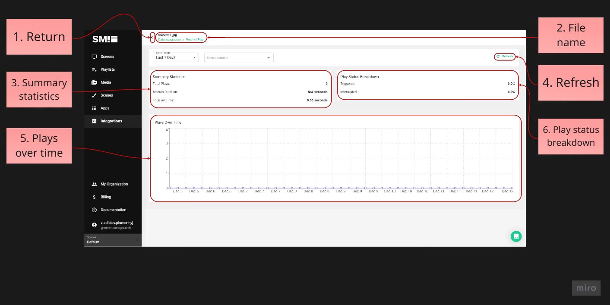
Task: Click the Median Duration label
Action: click(x=165, y=92)
